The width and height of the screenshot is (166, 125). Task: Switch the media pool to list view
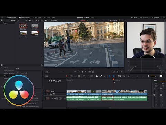33,20
